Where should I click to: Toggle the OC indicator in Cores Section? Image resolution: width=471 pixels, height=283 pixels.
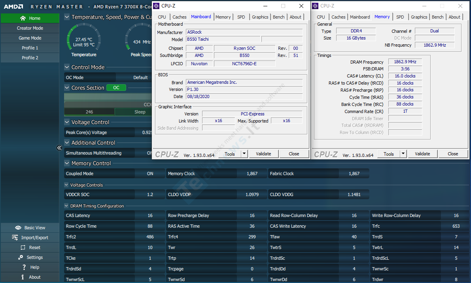116,88
